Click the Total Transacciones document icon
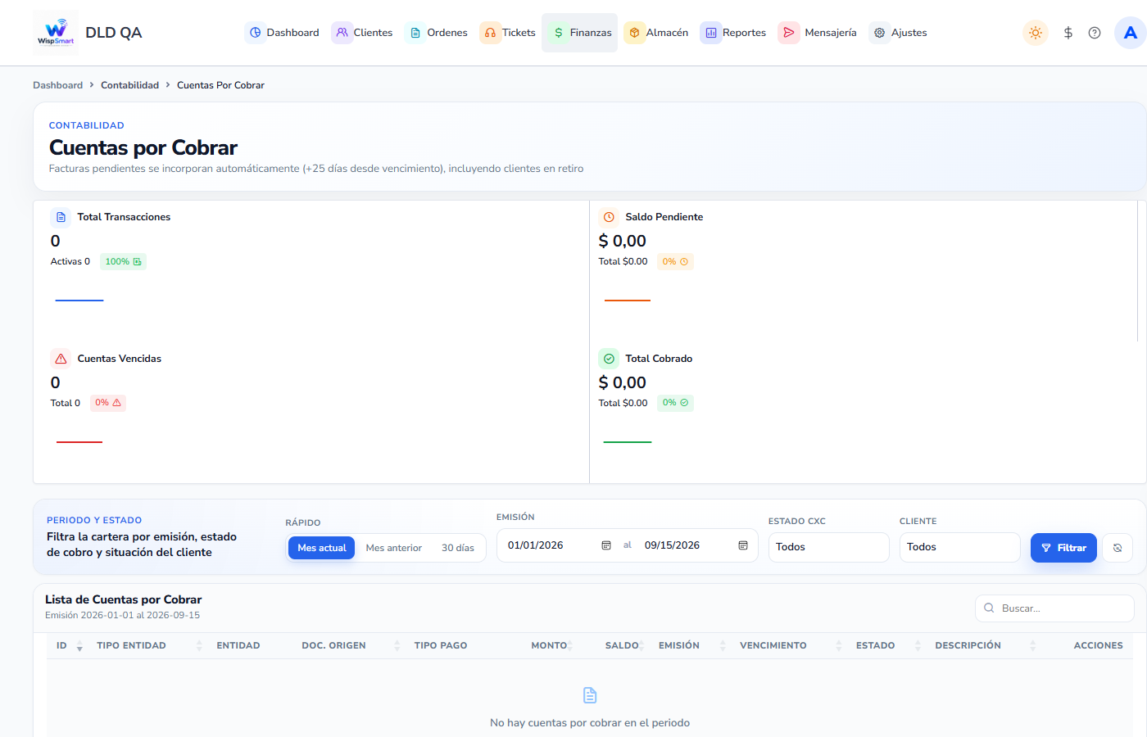1147x737 pixels. click(x=61, y=217)
